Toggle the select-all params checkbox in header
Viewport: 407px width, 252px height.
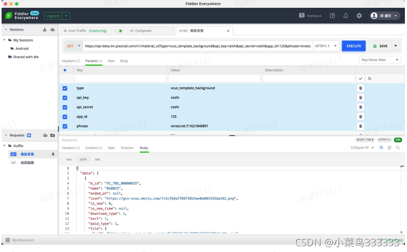pos(65,70)
